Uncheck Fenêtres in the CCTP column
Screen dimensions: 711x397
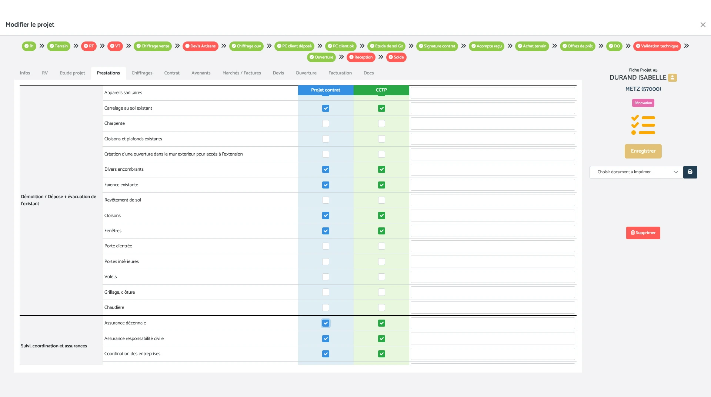point(381,231)
